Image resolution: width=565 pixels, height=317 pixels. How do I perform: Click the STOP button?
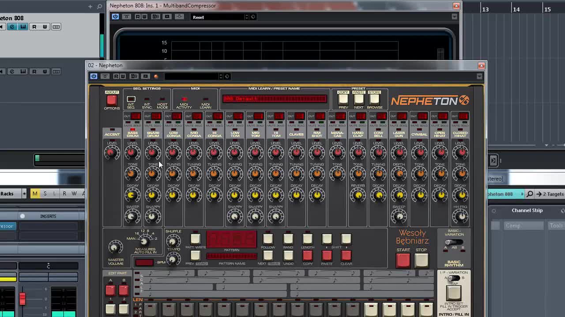(422, 260)
